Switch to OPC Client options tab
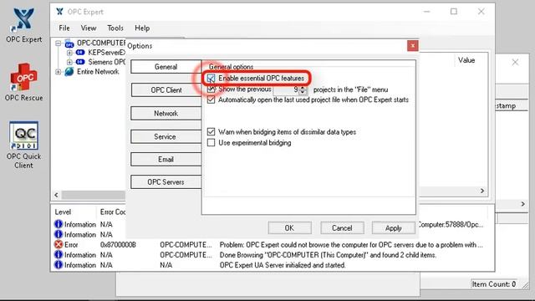The height and width of the screenshot is (301, 535). pos(166,90)
